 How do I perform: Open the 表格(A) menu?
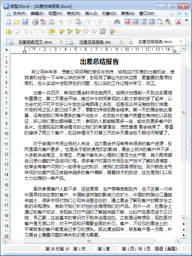pyautogui.click(x=128, y=14)
